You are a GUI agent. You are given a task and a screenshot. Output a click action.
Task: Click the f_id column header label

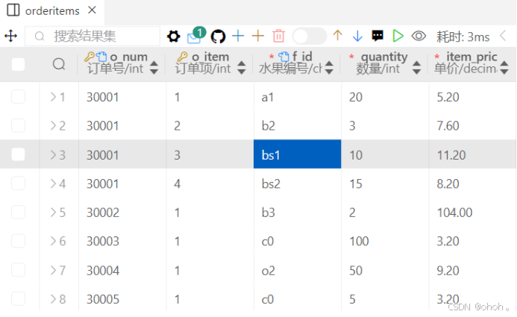coord(302,57)
